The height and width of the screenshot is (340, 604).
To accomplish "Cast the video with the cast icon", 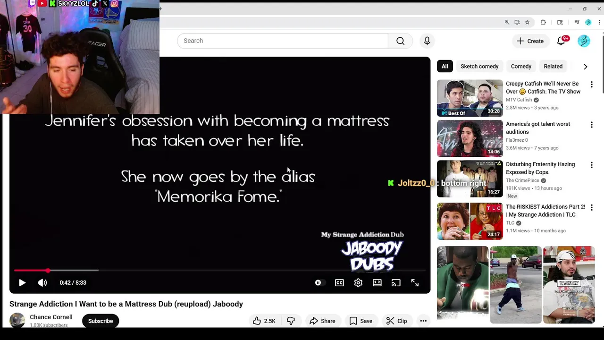I will [396, 282].
